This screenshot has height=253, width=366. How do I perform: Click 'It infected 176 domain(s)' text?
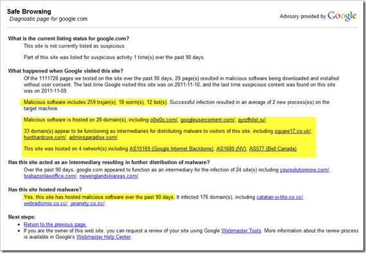click(204, 197)
